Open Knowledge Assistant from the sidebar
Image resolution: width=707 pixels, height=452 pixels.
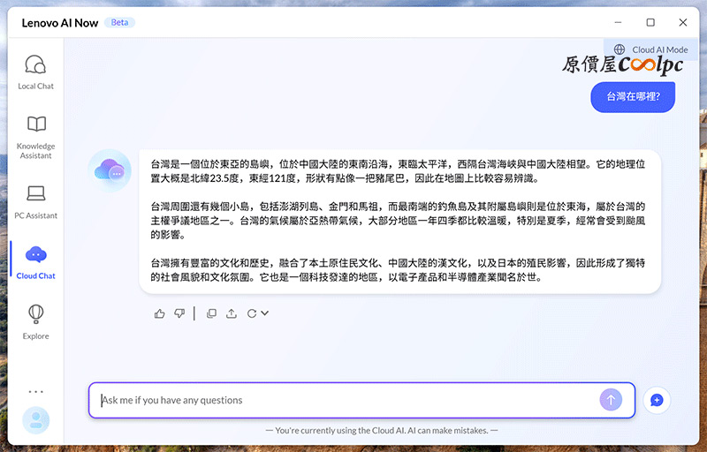click(35, 138)
